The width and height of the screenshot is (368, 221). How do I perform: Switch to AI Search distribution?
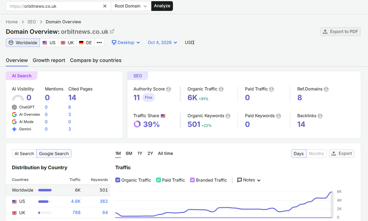pyautogui.click(x=24, y=154)
